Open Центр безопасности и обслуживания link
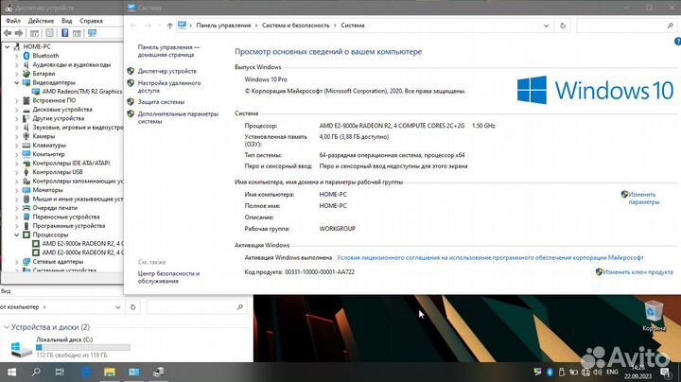This screenshot has width=681, height=382. click(x=168, y=277)
